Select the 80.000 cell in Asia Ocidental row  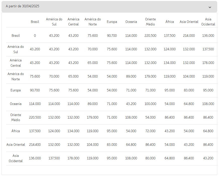coord(150,158)
